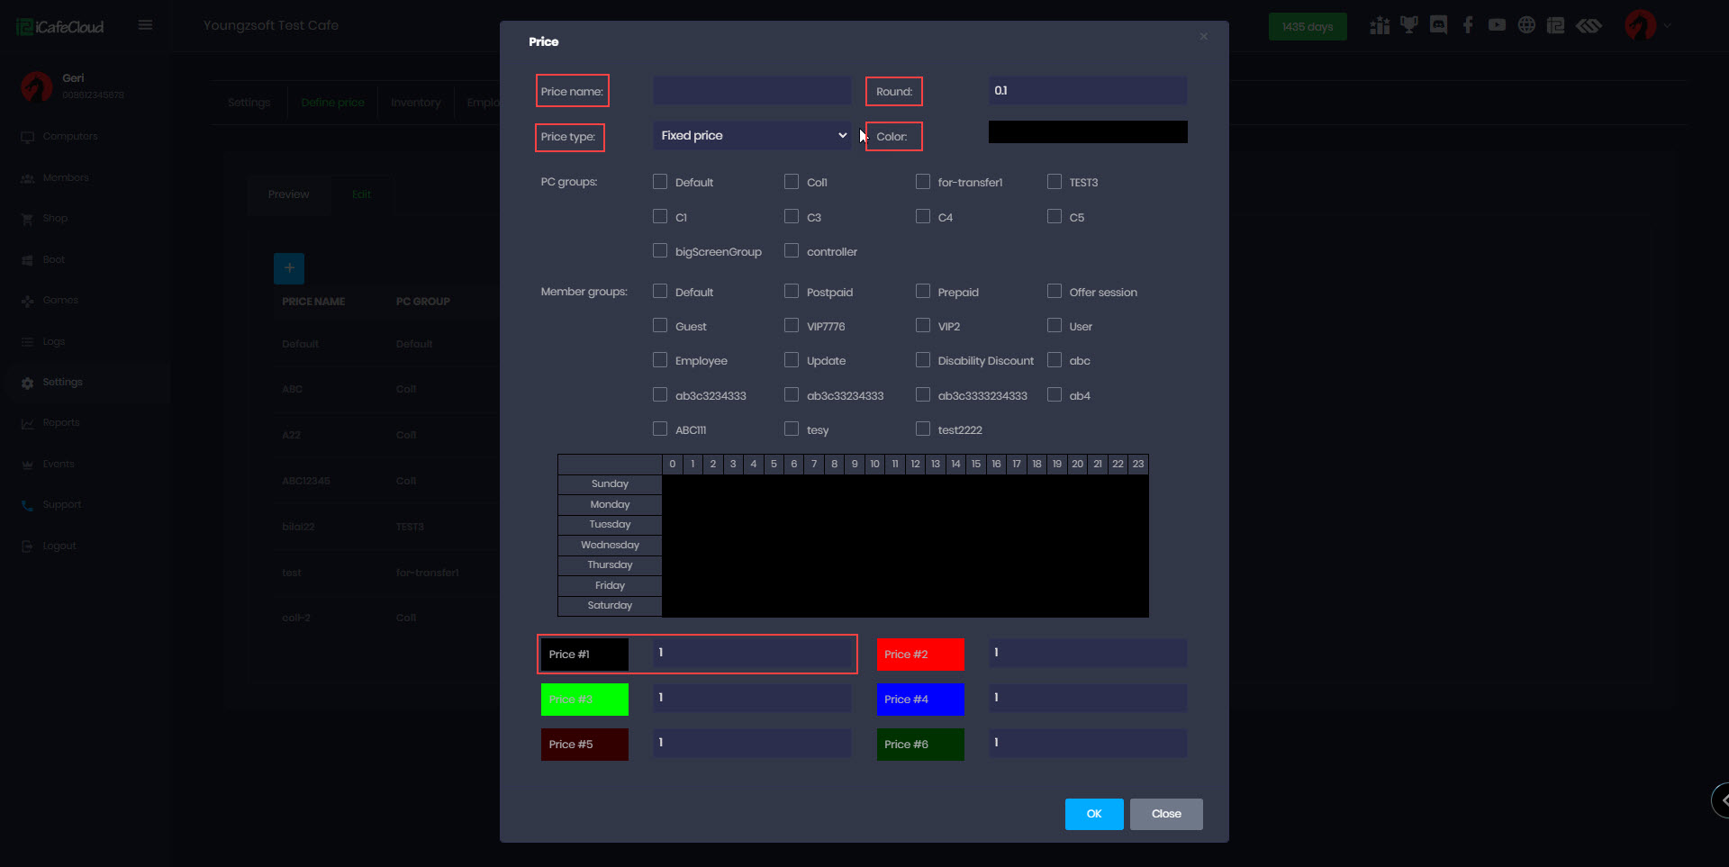Close the Price dialog with X icon
Image resolution: width=1729 pixels, height=867 pixels.
[x=1203, y=37]
